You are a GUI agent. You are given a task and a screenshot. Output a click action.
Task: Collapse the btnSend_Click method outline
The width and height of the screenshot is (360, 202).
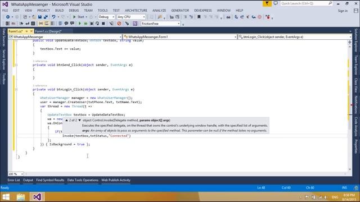pyautogui.click(x=16, y=65)
